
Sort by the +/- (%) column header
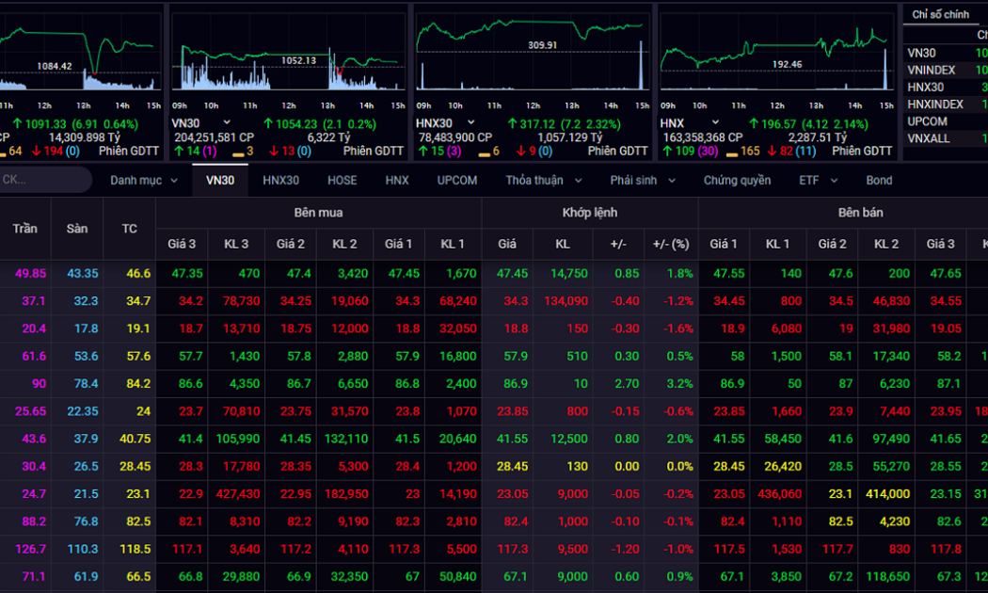671,245
